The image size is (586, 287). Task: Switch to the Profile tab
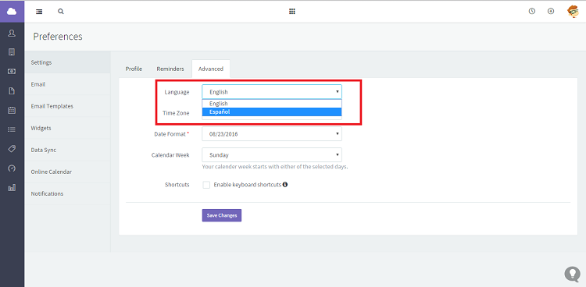pyautogui.click(x=134, y=69)
